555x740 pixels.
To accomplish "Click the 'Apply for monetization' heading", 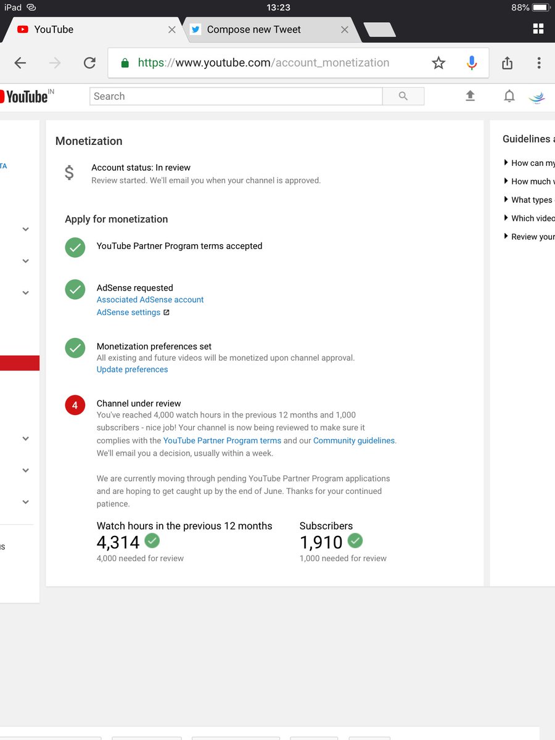I will [x=116, y=220].
